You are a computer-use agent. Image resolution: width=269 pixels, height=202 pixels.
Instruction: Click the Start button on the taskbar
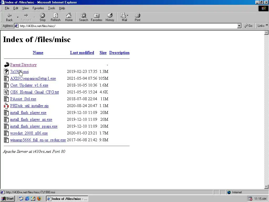tap(8, 199)
